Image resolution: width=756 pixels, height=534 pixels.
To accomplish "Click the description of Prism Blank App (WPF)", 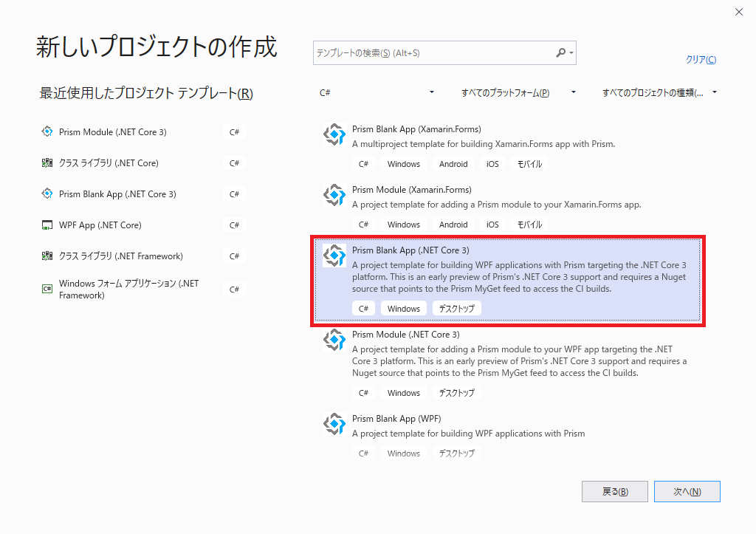I will click(468, 434).
